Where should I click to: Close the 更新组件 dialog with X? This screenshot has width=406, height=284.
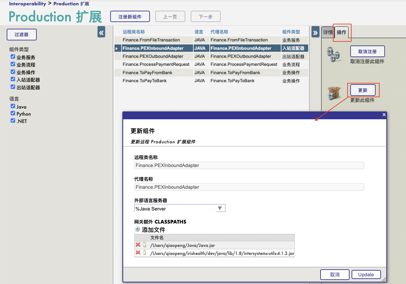384,115
